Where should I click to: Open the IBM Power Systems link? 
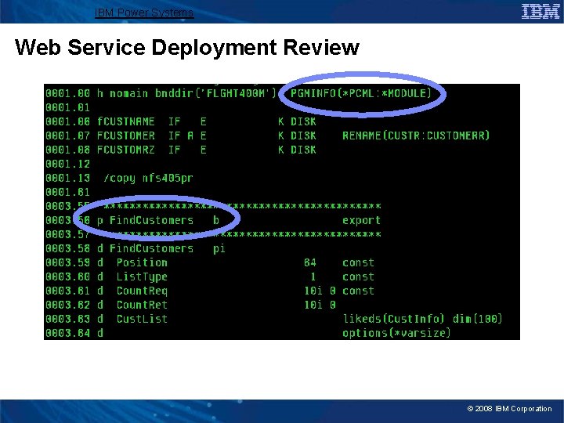[x=144, y=13]
